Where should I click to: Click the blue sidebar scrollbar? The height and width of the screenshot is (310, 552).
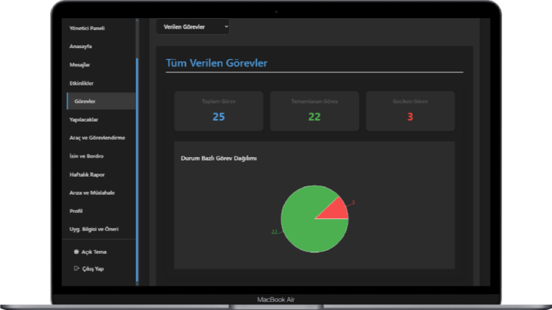click(x=137, y=170)
